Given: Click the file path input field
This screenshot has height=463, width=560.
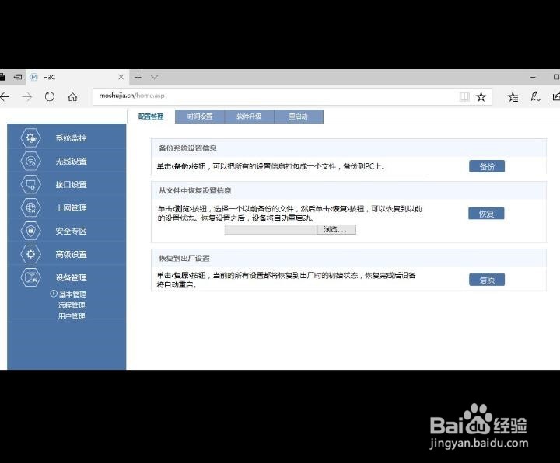Looking at the screenshot, I should click(x=271, y=230).
